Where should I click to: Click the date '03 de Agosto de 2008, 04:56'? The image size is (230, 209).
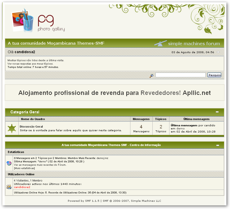click(193, 52)
